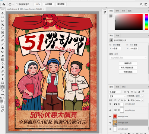Viewport: 149px width, 134px height.
Task: Select the Object Selection tool
Action: coord(3,25)
